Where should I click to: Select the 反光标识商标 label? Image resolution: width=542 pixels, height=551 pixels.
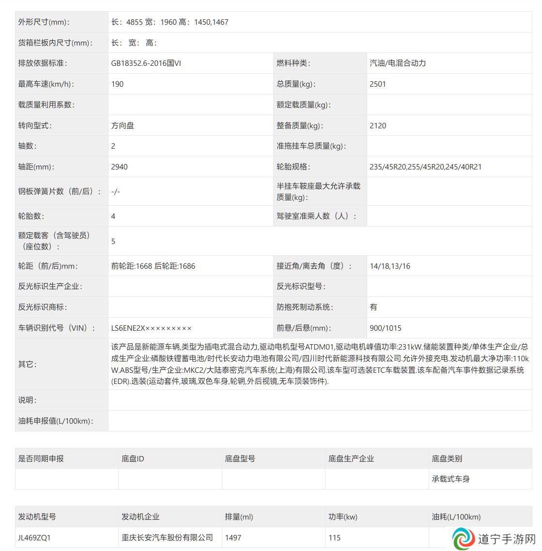coord(43,307)
